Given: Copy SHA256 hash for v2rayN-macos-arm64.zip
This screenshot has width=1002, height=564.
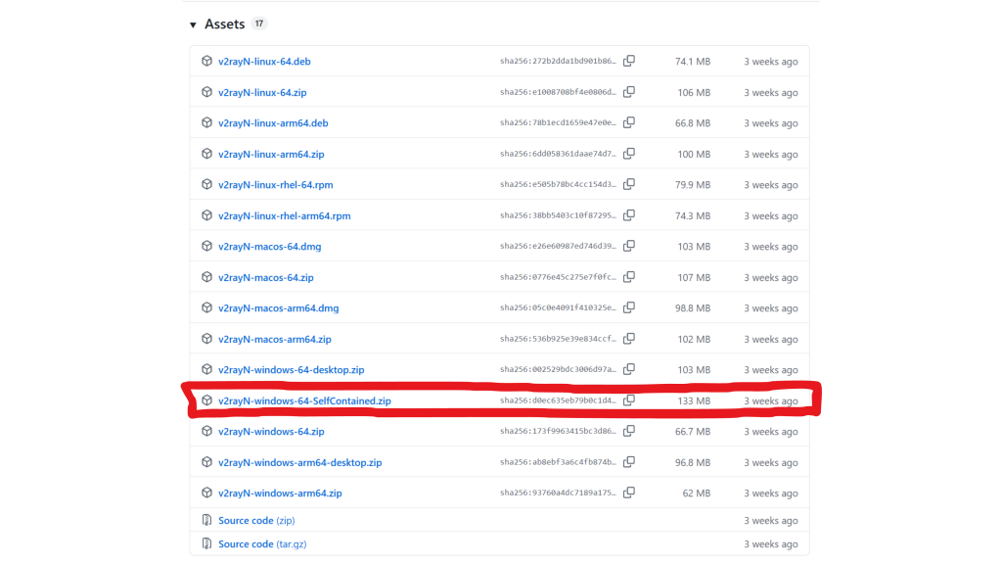Looking at the screenshot, I should (629, 339).
